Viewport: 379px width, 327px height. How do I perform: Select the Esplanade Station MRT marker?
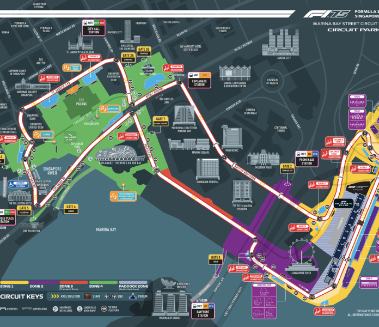pos(199,80)
